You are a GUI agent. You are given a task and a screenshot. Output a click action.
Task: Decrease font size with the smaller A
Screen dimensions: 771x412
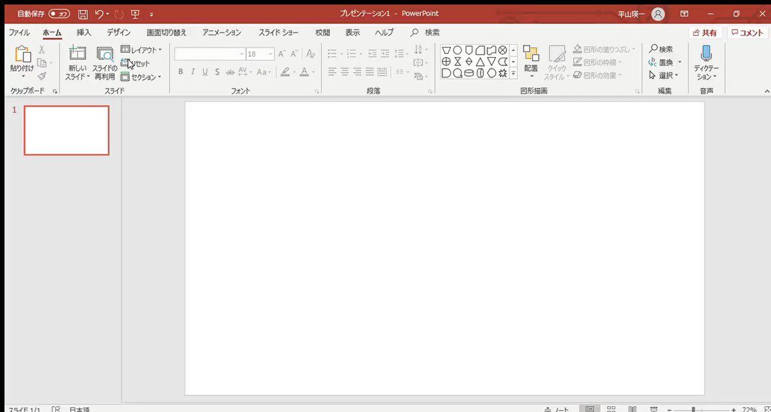[294, 54]
